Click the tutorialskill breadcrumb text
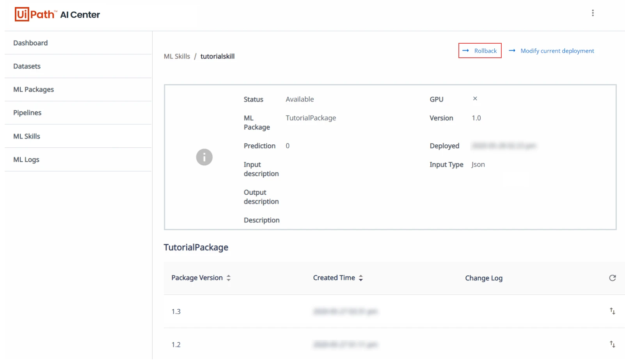Image resolution: width=625 pixels, height=362 pixels. point(217,56)
